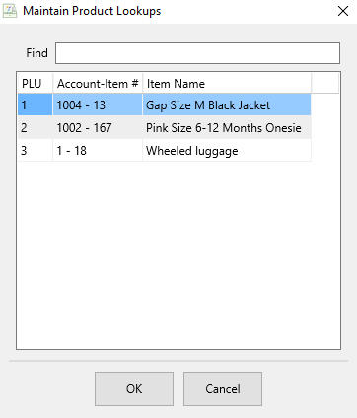The width and height of the screenshot is (357, 418).
Task: Select the Wheeled luggage row
Action: [x=165, y=150]
